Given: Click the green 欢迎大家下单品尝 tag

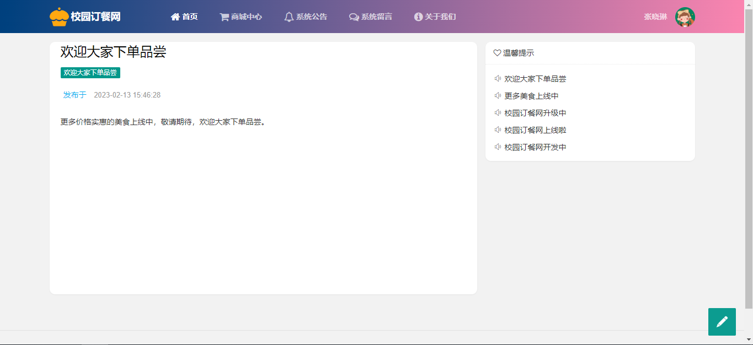Looking at the screenshot, I should 90,73.
